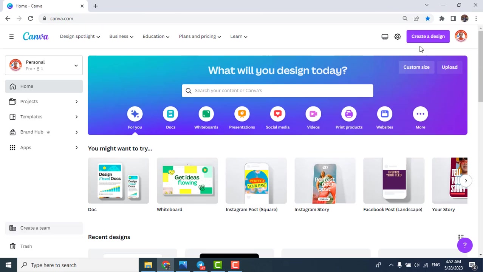Choose the Videos design icon
The image size is (483, 272).
click(x=313, y=114)
